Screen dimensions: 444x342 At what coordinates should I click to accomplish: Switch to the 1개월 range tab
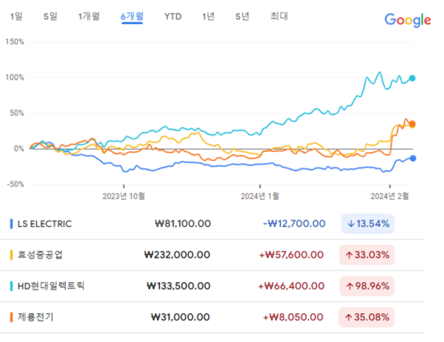(89, 16)
